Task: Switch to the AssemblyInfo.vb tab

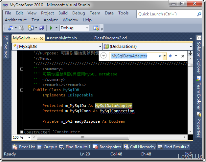Action: point(62,38)
